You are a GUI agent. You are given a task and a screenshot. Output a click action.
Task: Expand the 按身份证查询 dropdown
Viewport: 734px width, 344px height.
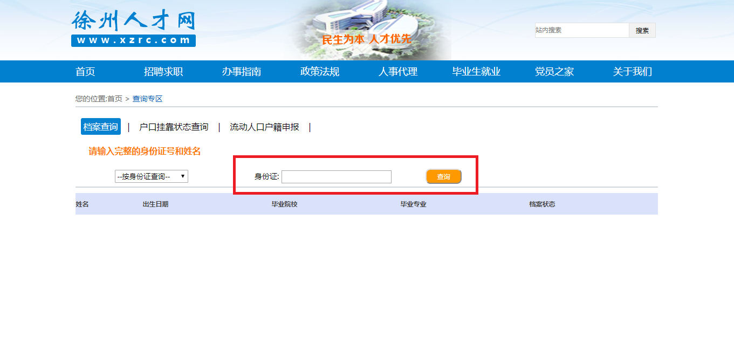coord(152,176)
